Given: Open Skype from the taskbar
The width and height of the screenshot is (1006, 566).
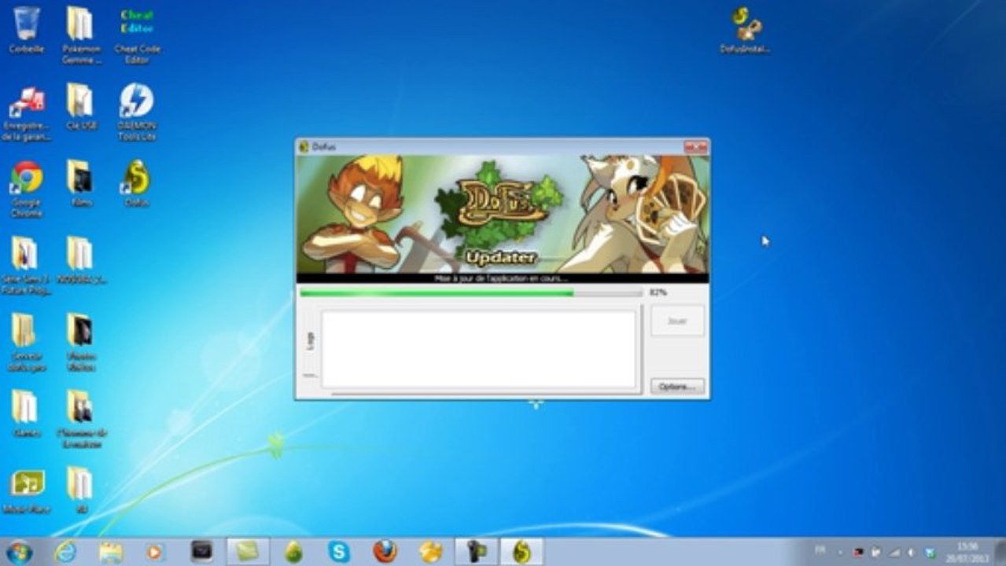Looking at the screenshot, I should [339, 552].
